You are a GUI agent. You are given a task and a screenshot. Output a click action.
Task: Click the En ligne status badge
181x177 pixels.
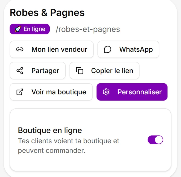tap(30, 29)
